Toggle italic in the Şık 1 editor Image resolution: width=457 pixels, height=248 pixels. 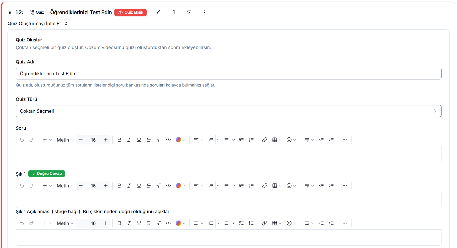[129, 186]
